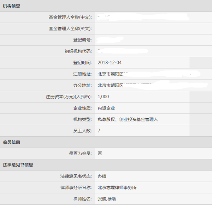Click the 基金管理人全称(英文) label
This screenshot has width=212, height=205.
click(70, 29)
